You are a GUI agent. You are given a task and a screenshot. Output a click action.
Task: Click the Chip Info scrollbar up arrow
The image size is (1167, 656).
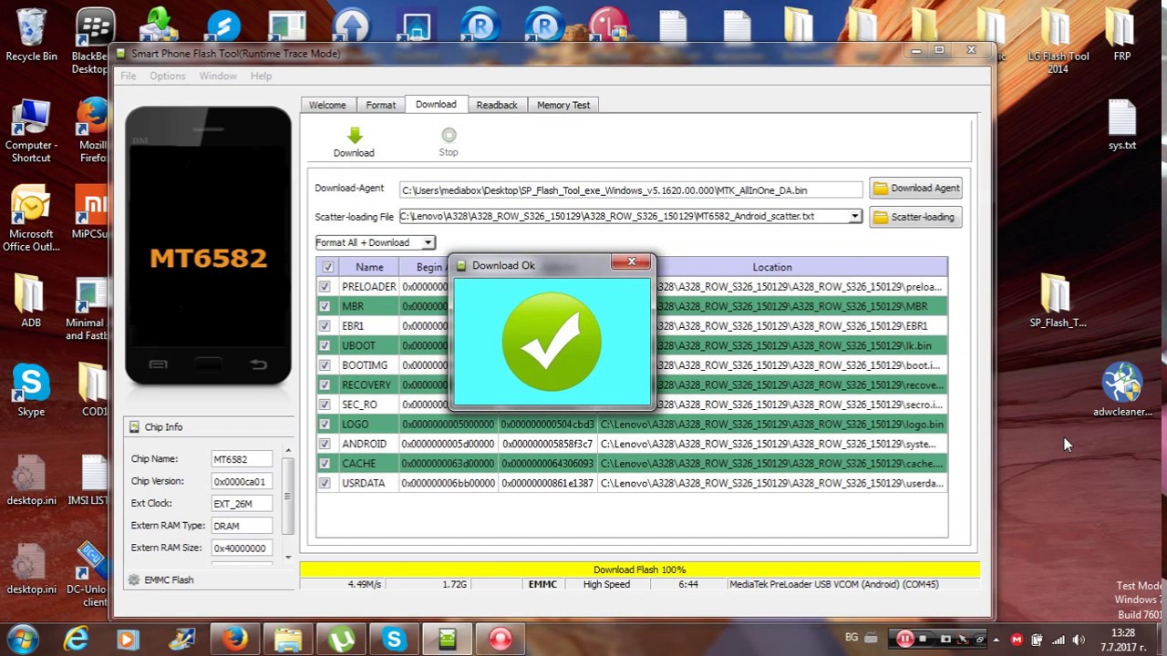tap(288, 451)
